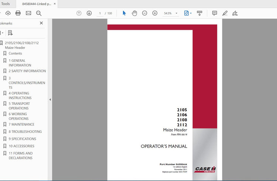
Task: Click the bookmark icon beside 8 TROUBLESHOOTING
Action: tap(5, 132)
